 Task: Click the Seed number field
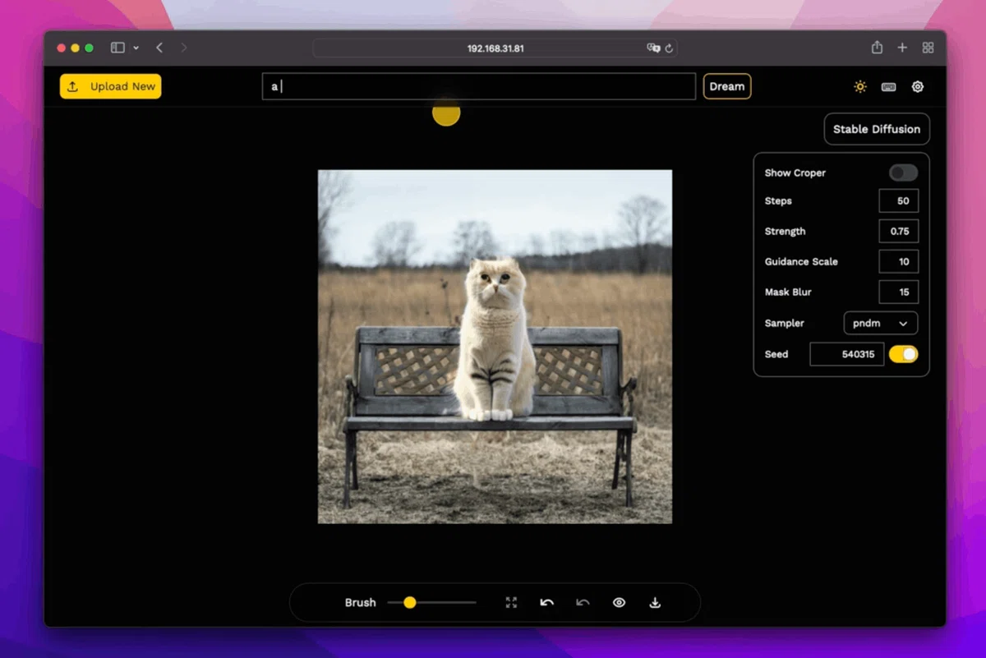847,354
